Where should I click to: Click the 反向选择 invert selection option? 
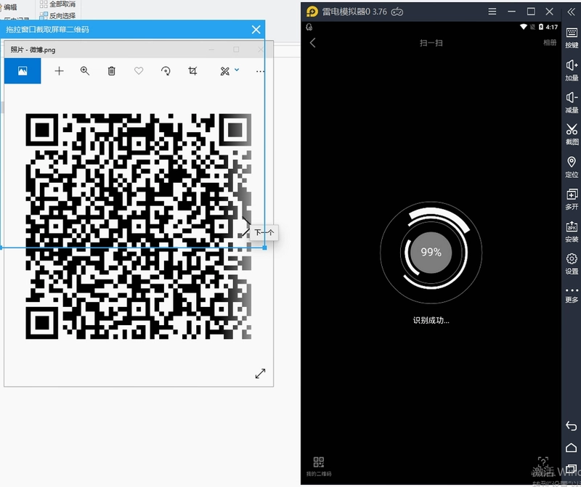58,15
